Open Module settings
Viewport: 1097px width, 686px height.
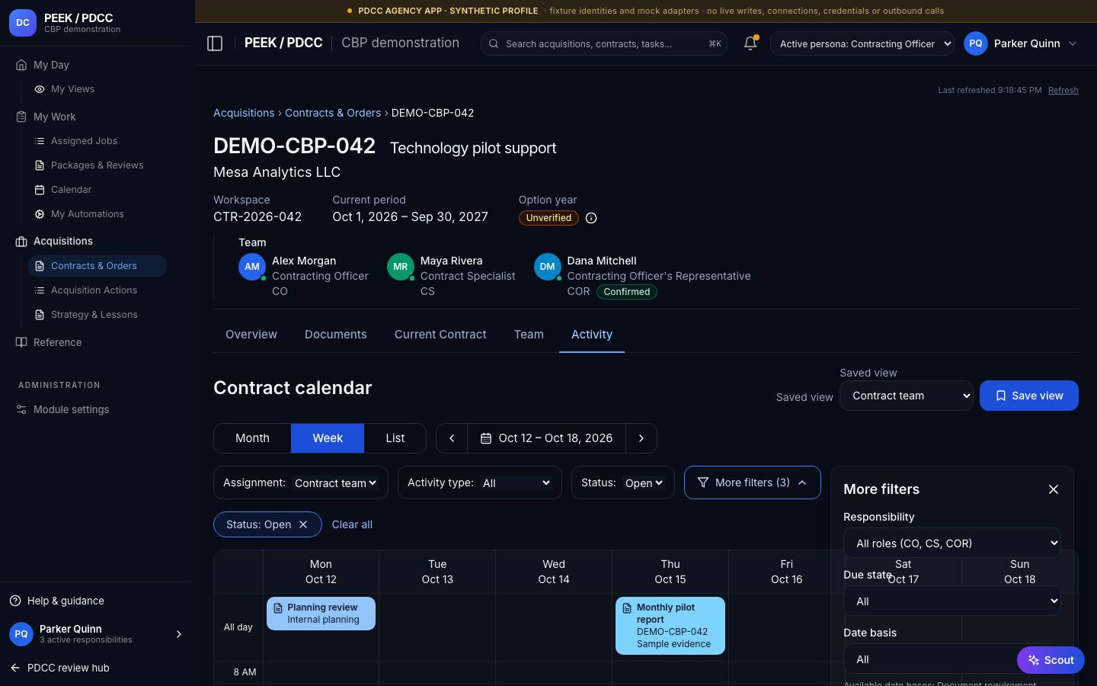(71, 409)
